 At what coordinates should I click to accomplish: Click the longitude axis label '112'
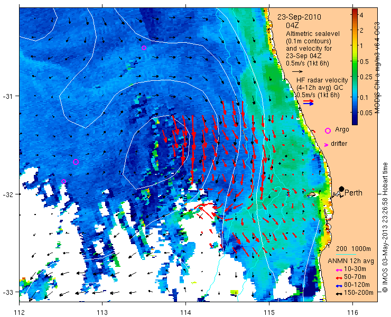(x=19, y=312)
